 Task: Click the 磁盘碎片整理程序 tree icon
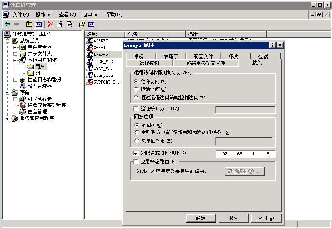pos(23,105)
